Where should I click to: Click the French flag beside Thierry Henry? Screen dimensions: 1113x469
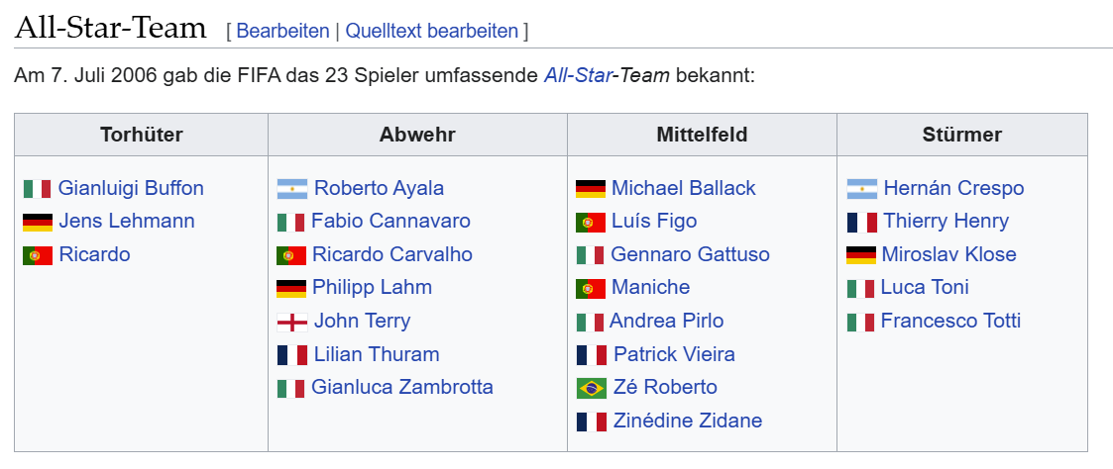point(861,222)
